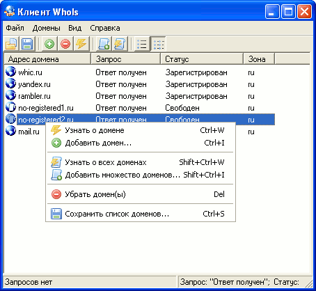Click the open folder toolbar icon

[11, 44]
